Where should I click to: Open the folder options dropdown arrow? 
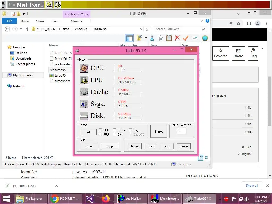tap(146, 38)
